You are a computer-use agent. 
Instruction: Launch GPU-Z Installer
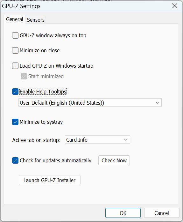tap(50, 180)
